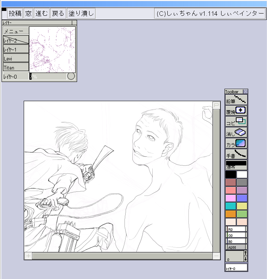
Task: Pick the mauve purple color swatch
Action: click(242, 190)
